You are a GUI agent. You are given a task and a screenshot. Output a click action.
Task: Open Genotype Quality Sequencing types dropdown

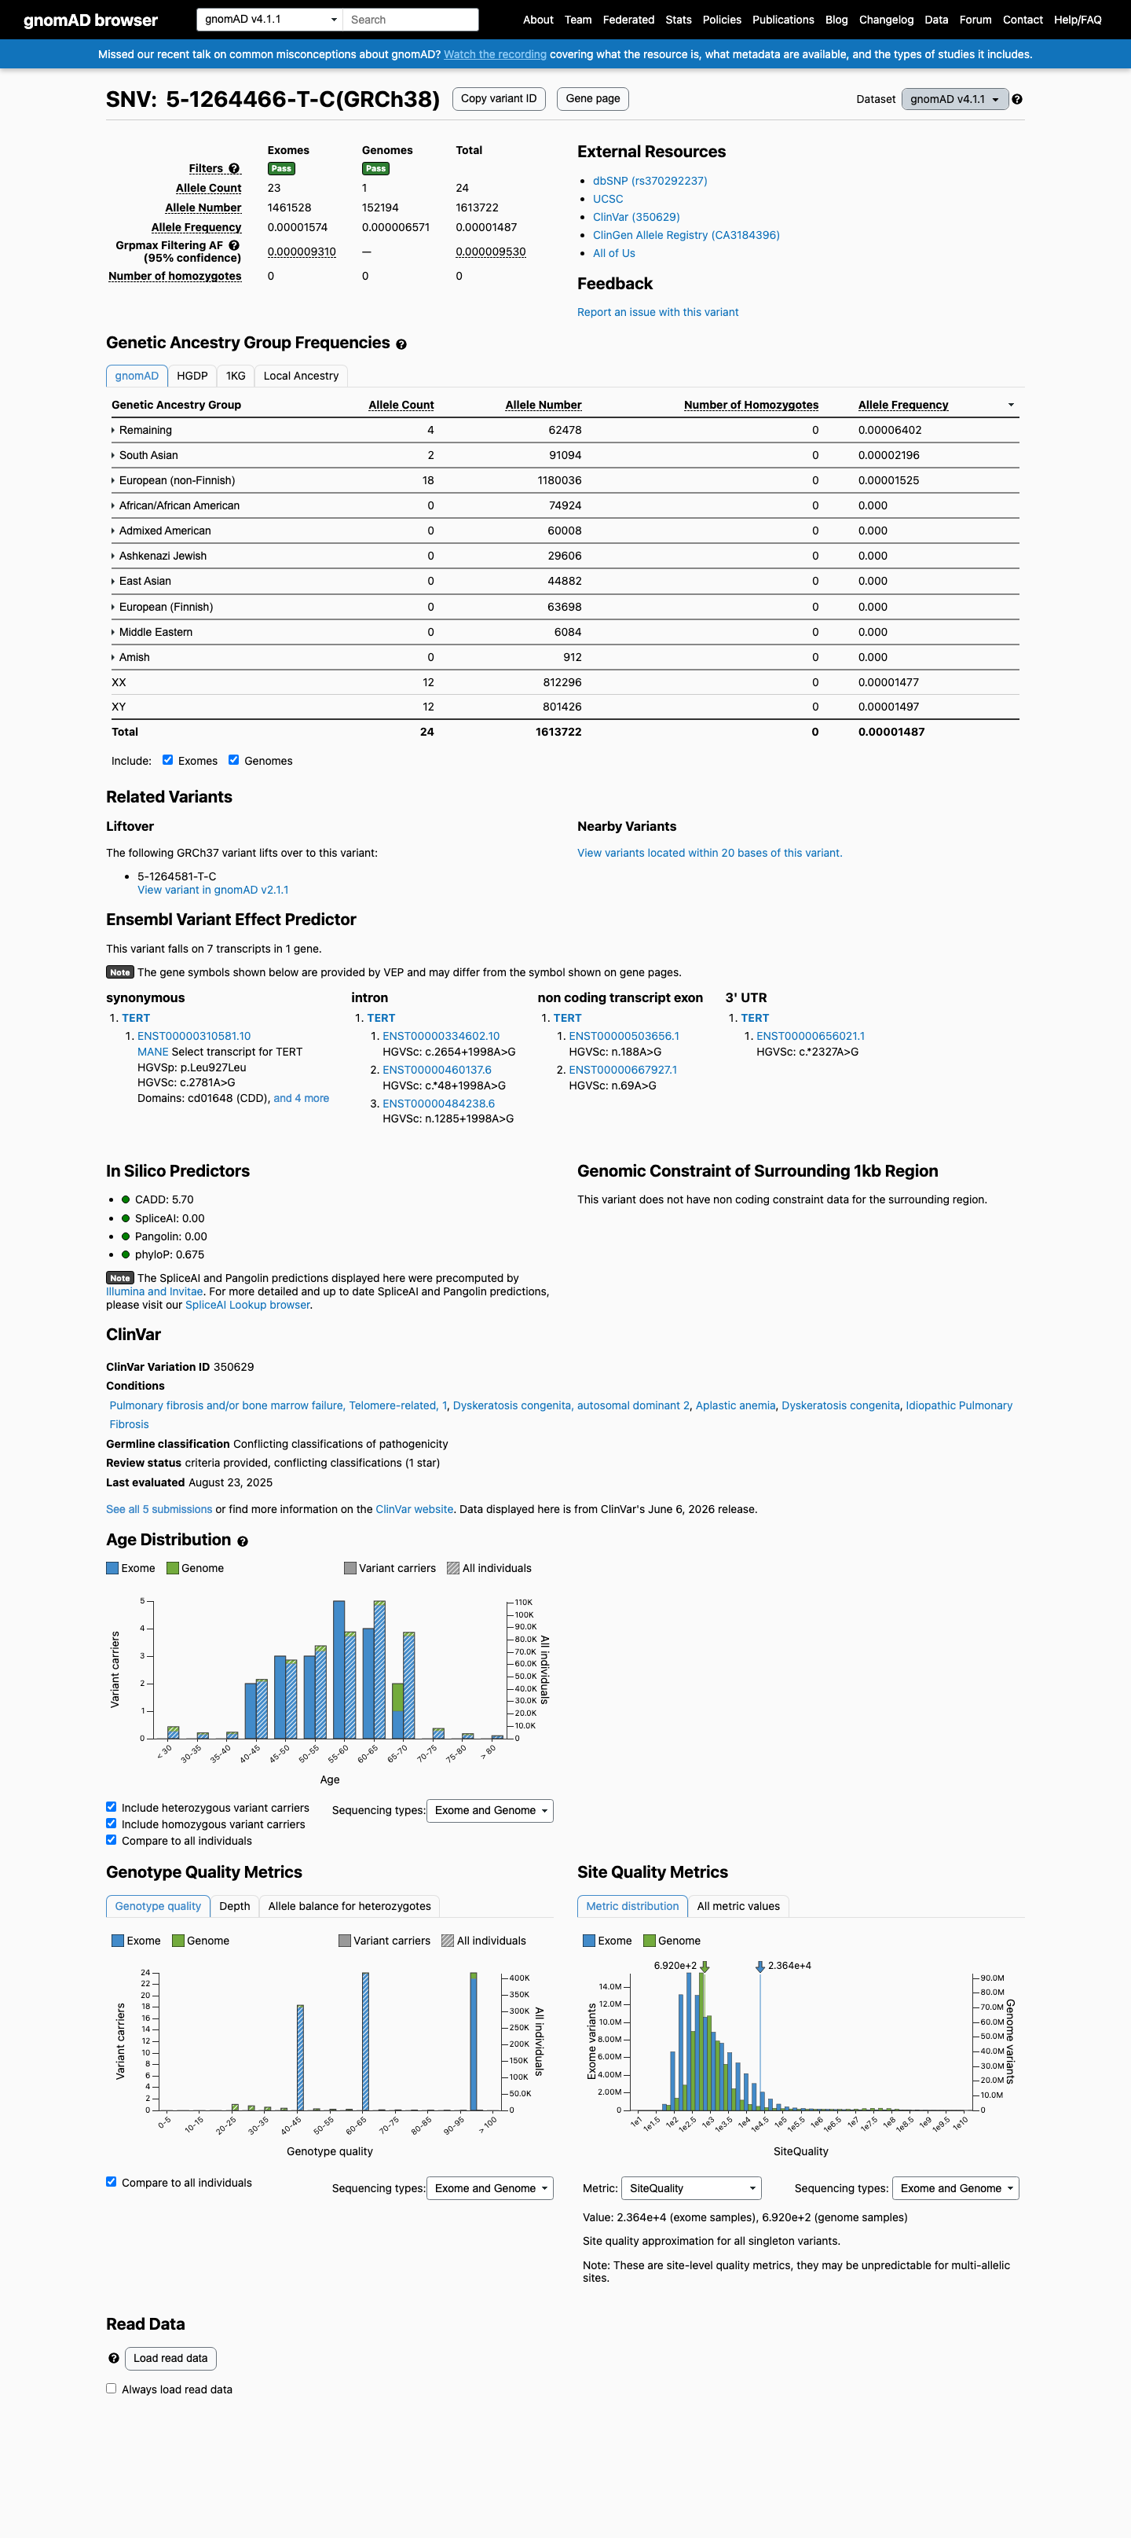490,2188
